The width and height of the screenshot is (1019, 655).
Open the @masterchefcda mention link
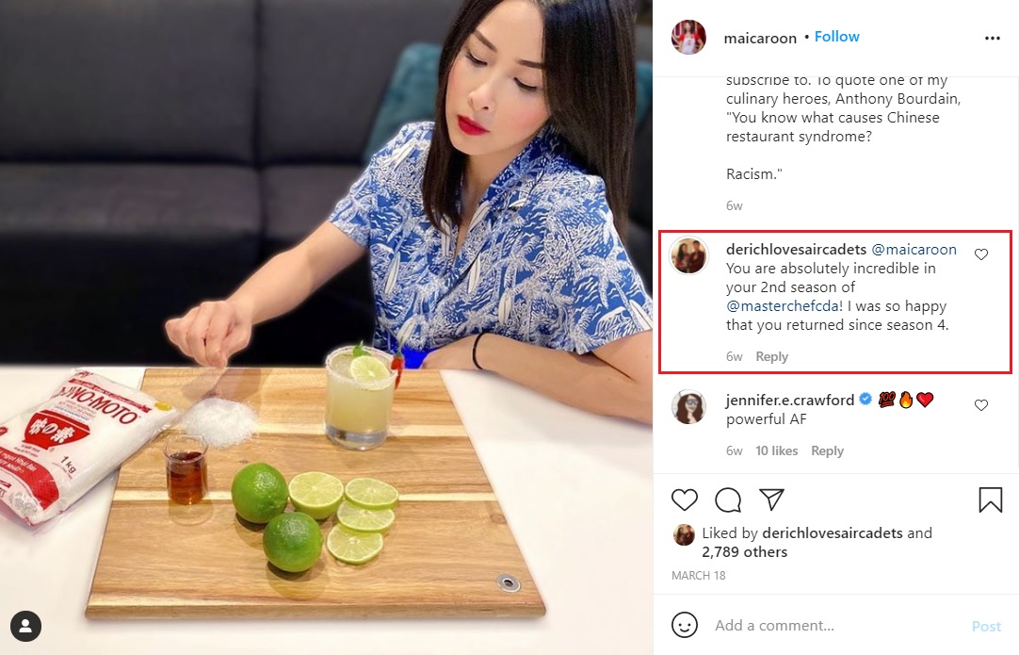click(783, 306)
